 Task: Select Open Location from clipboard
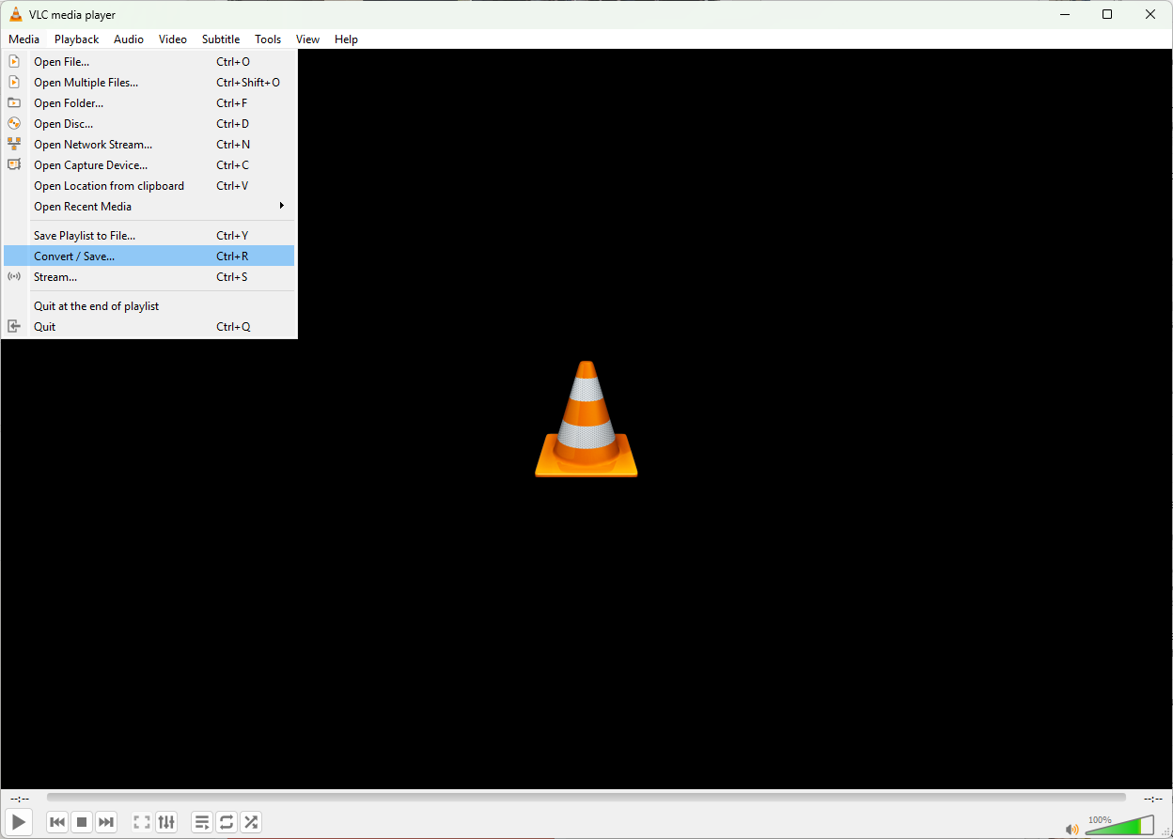(149, 186)
